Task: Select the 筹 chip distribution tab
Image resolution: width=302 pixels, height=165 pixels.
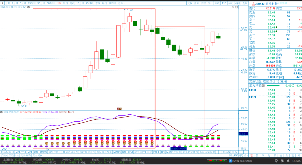Action: tap(298, 155)
